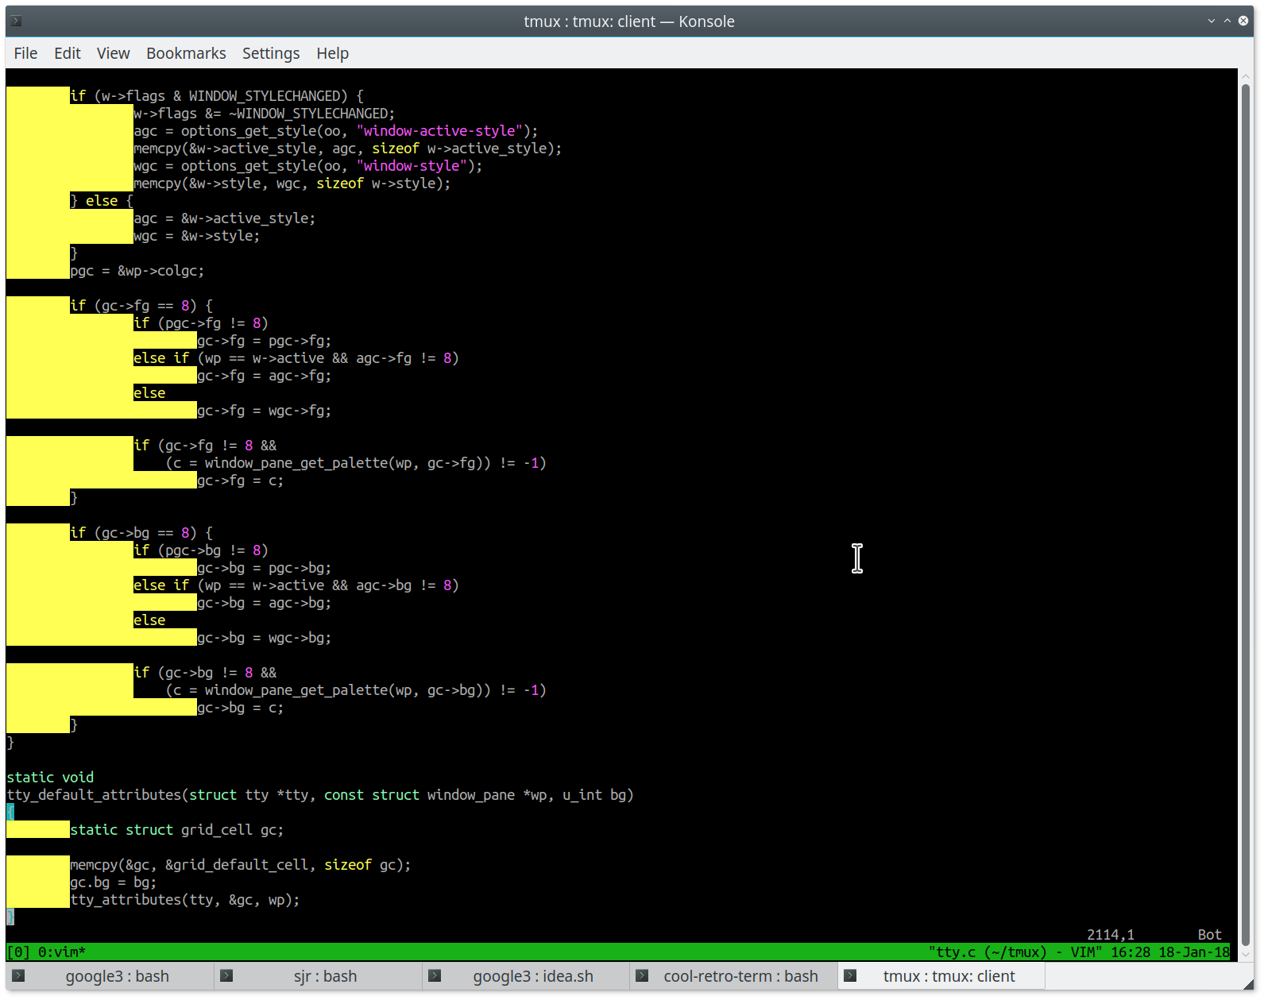
Task: Open the Settings menu
Action: pyautogui.click(x=271, y=53)
